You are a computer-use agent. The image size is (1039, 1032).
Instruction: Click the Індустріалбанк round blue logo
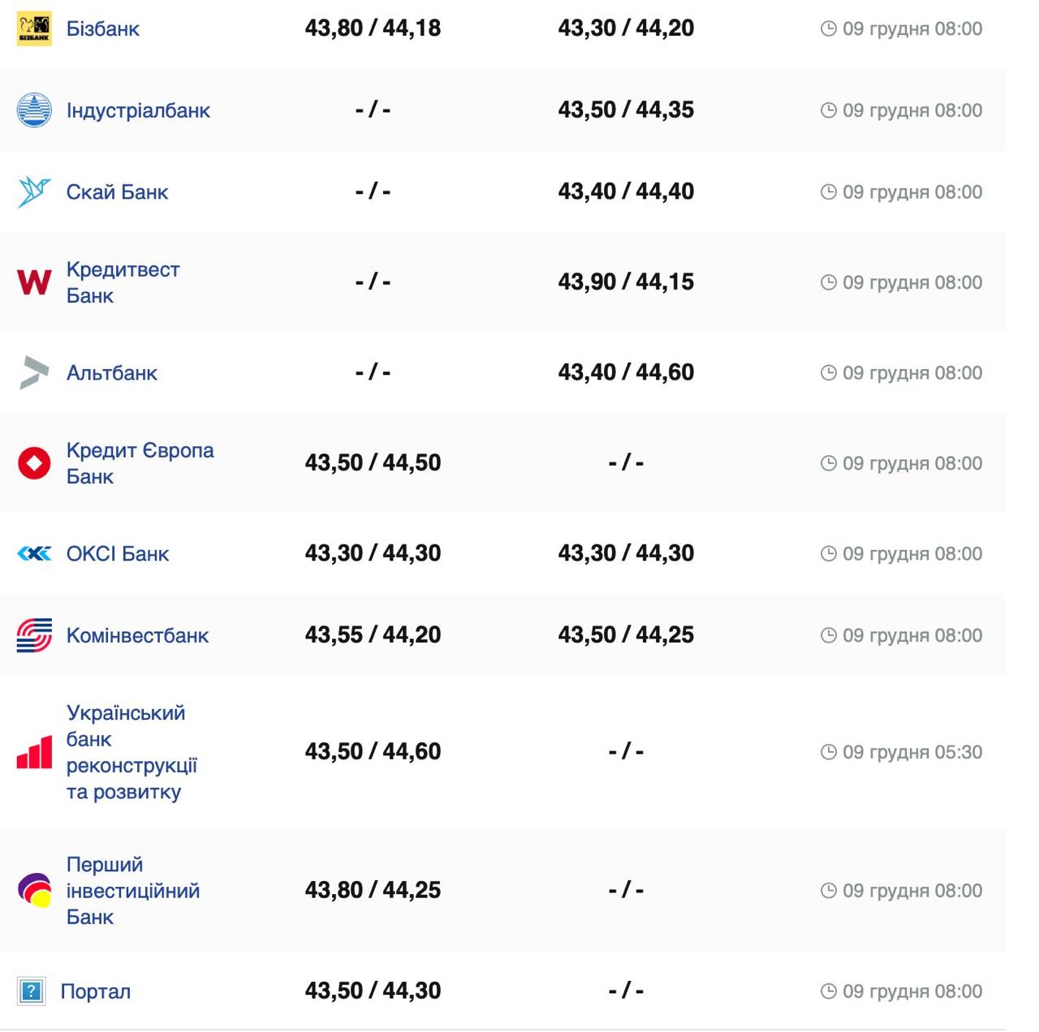pos(34,110)
